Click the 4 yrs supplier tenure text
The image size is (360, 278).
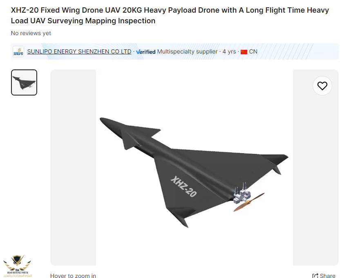pyautogui.click(x=229, y=51)
